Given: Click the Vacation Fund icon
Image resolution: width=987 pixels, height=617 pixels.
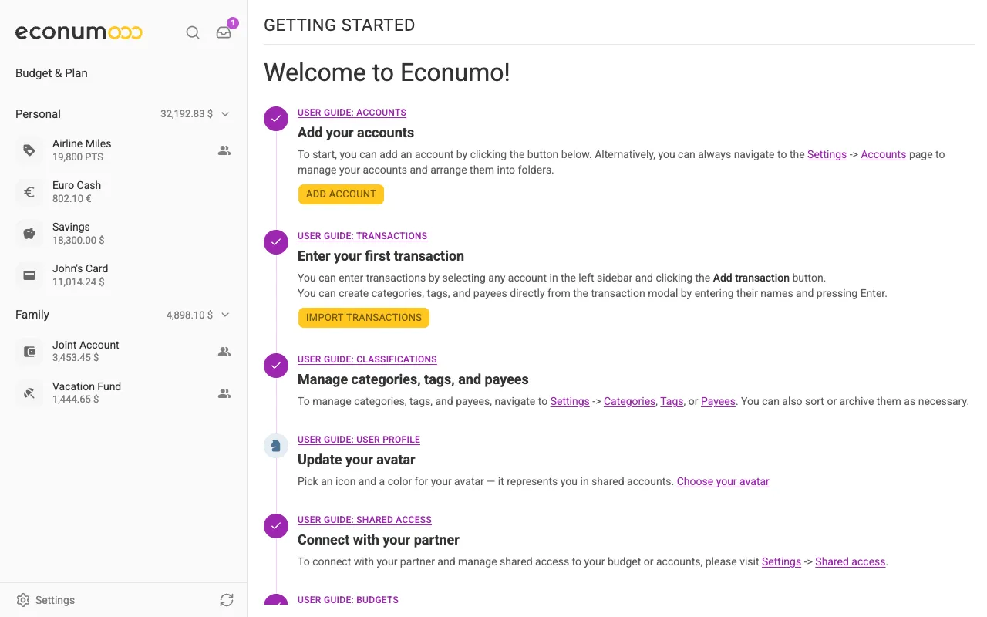Looking at the screenshot, I should pyautogui.click(x=29, y=393).
